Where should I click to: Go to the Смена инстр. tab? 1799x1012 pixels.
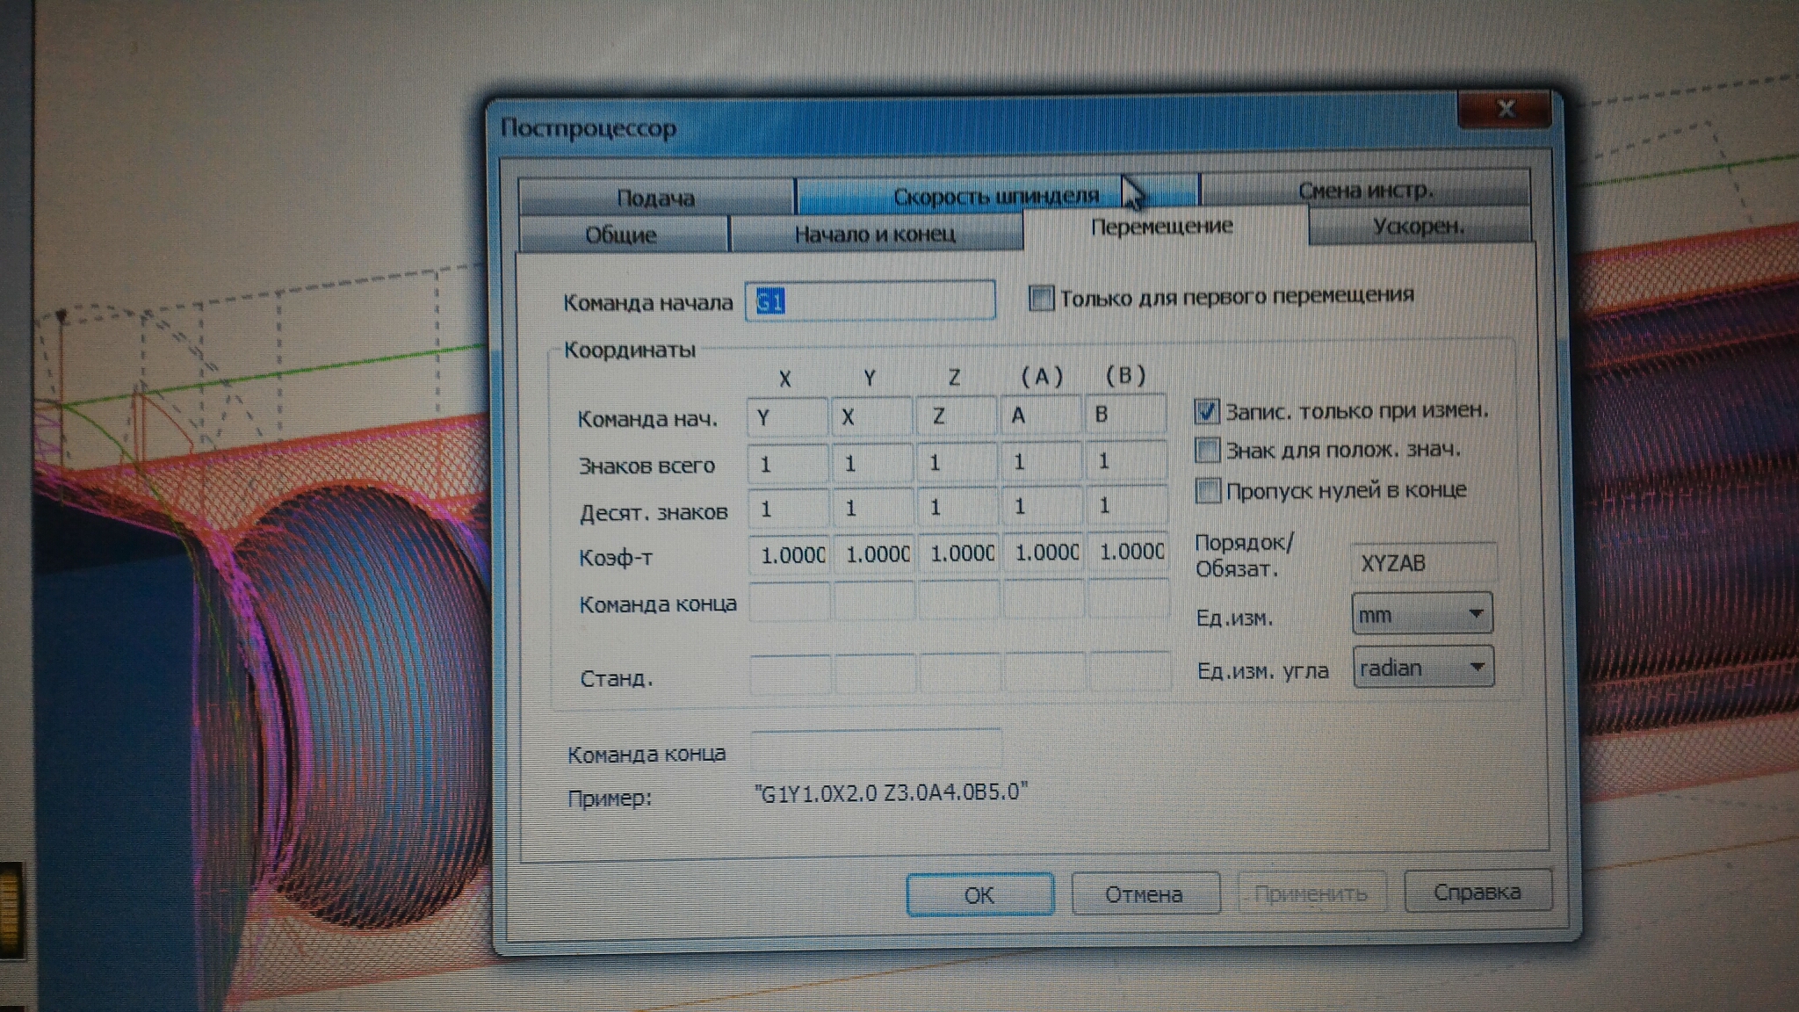[1365, 190]
